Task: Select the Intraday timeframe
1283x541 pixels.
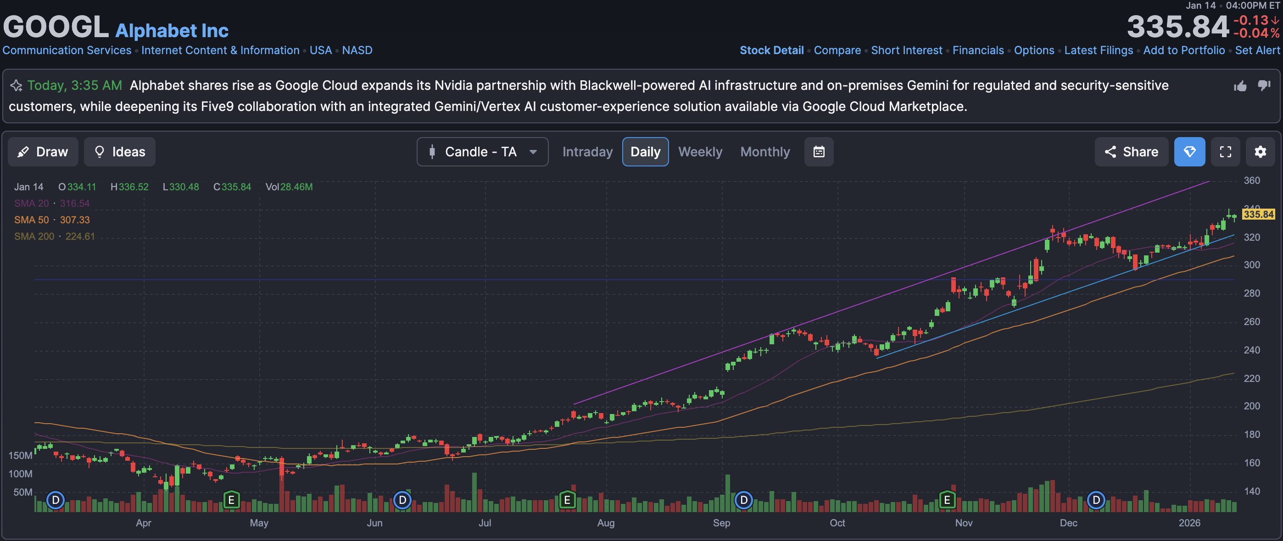Action: coord(587,152)
